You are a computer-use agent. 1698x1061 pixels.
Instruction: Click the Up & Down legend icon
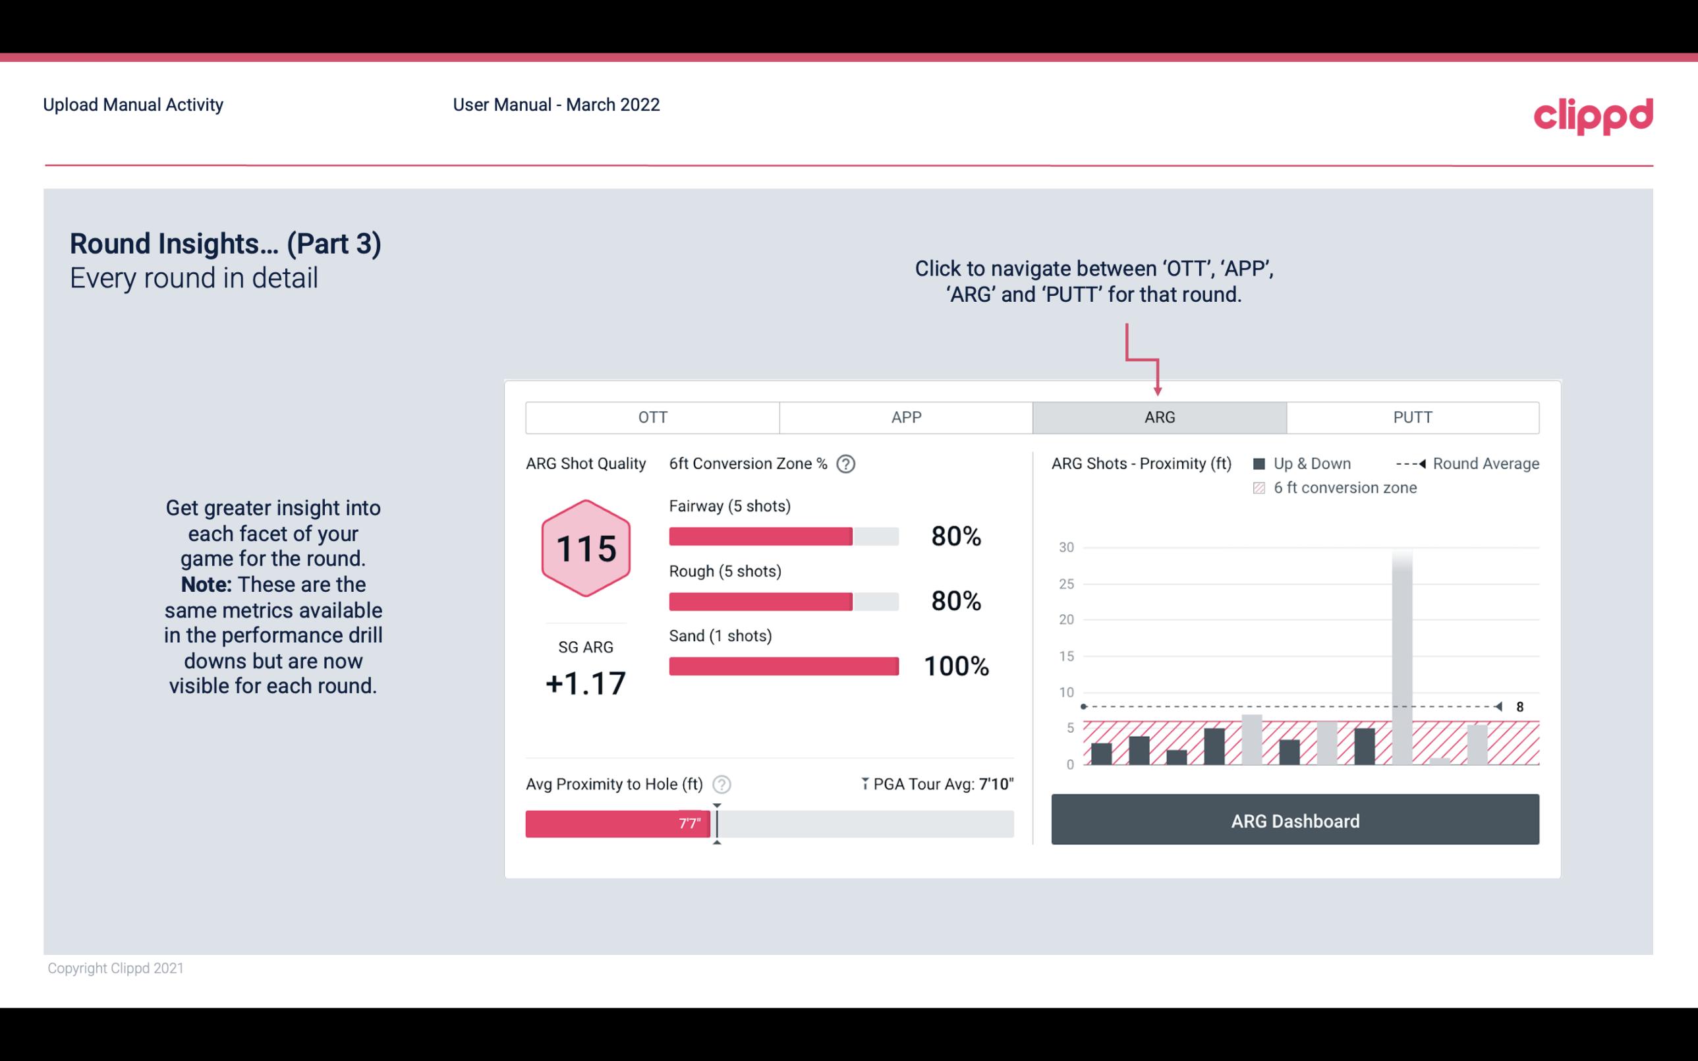1262,463
